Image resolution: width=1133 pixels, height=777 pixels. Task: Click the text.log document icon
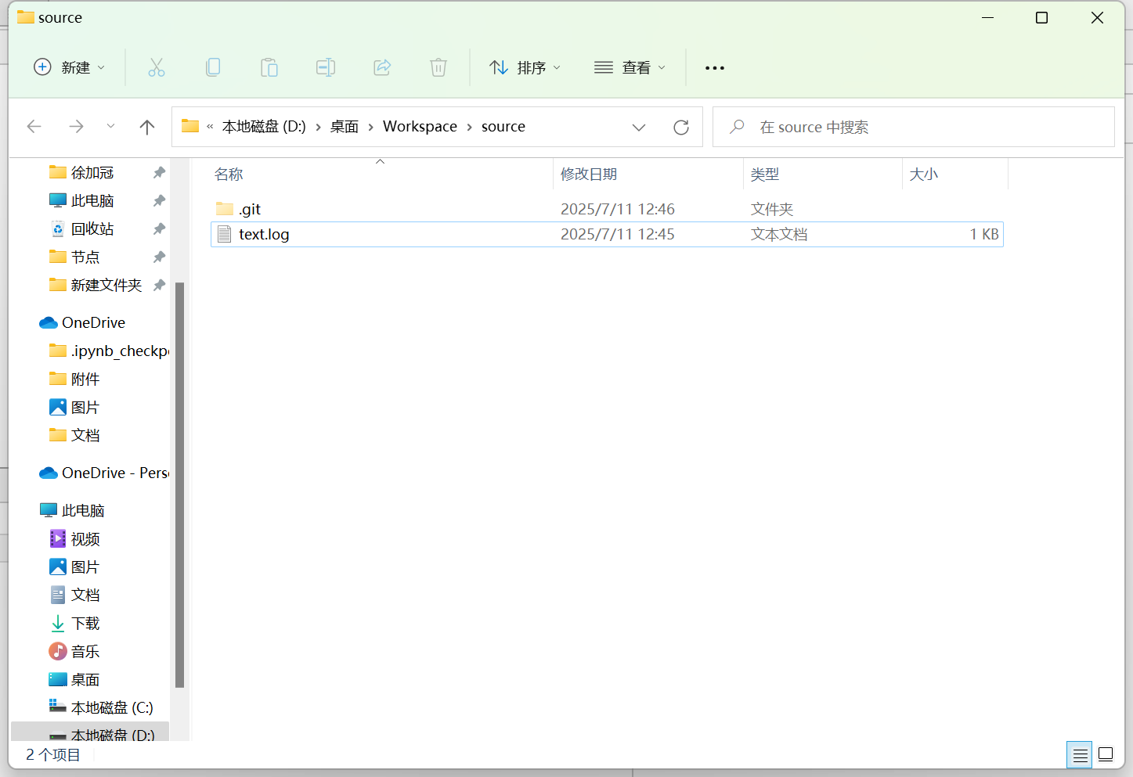coord(225,234)
